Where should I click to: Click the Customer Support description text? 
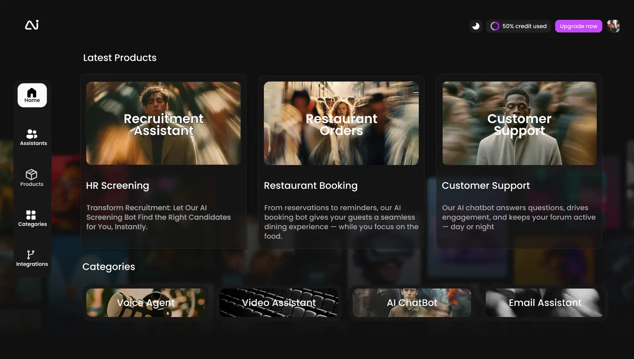click(519, 217)
